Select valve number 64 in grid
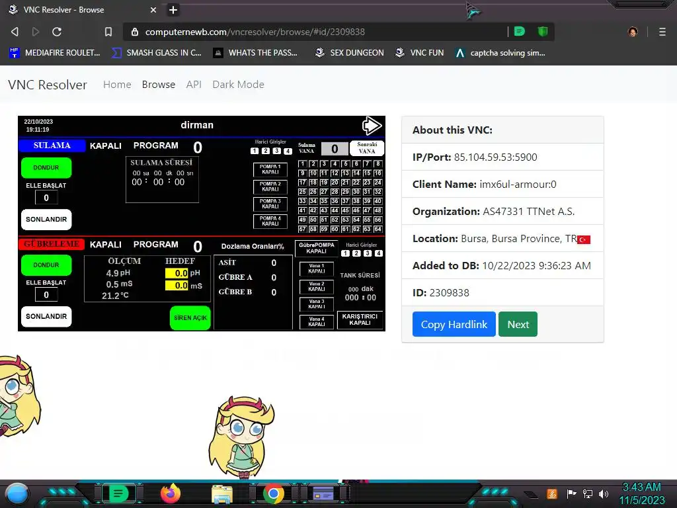This screenshot has height=508, width=677. (378, 230)
